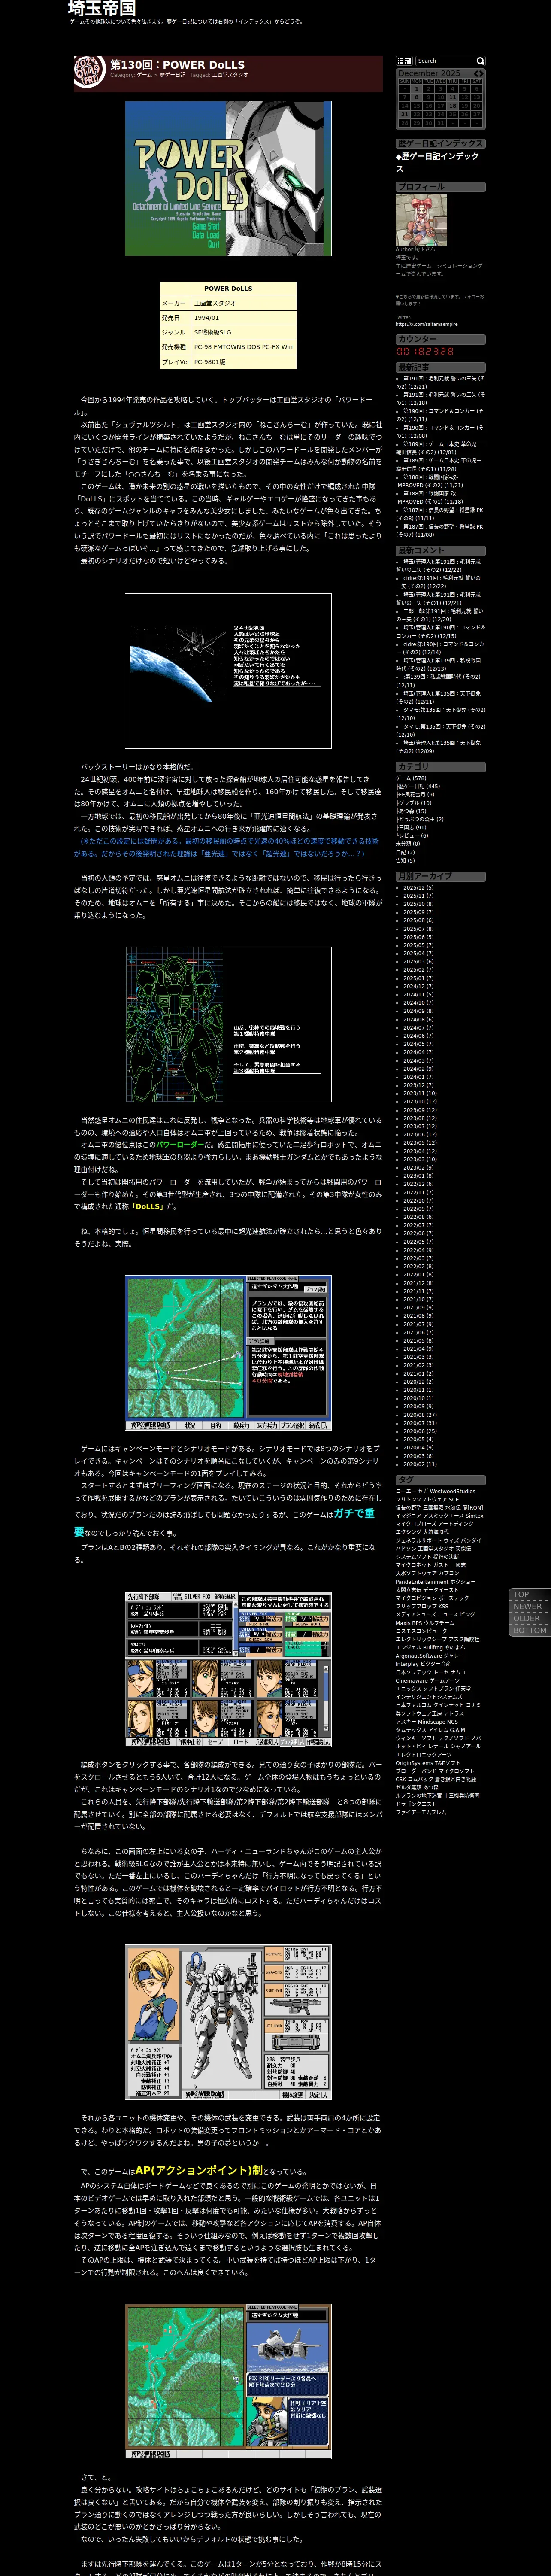Screen dimensions: 551x2576
Task: Open comment by cidre on 第191回
Action: 440,582
